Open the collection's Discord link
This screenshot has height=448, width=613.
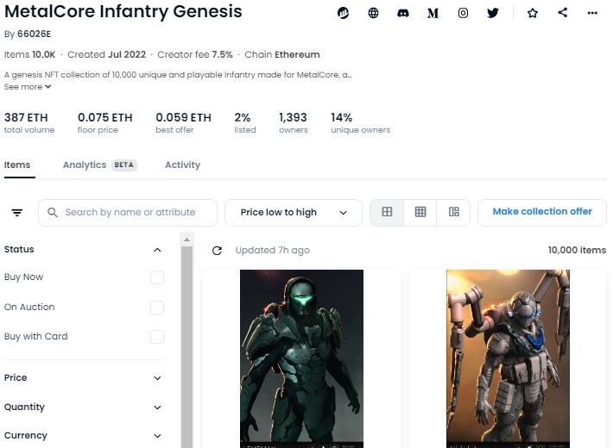pyautogui.click(x=402, y=13)
